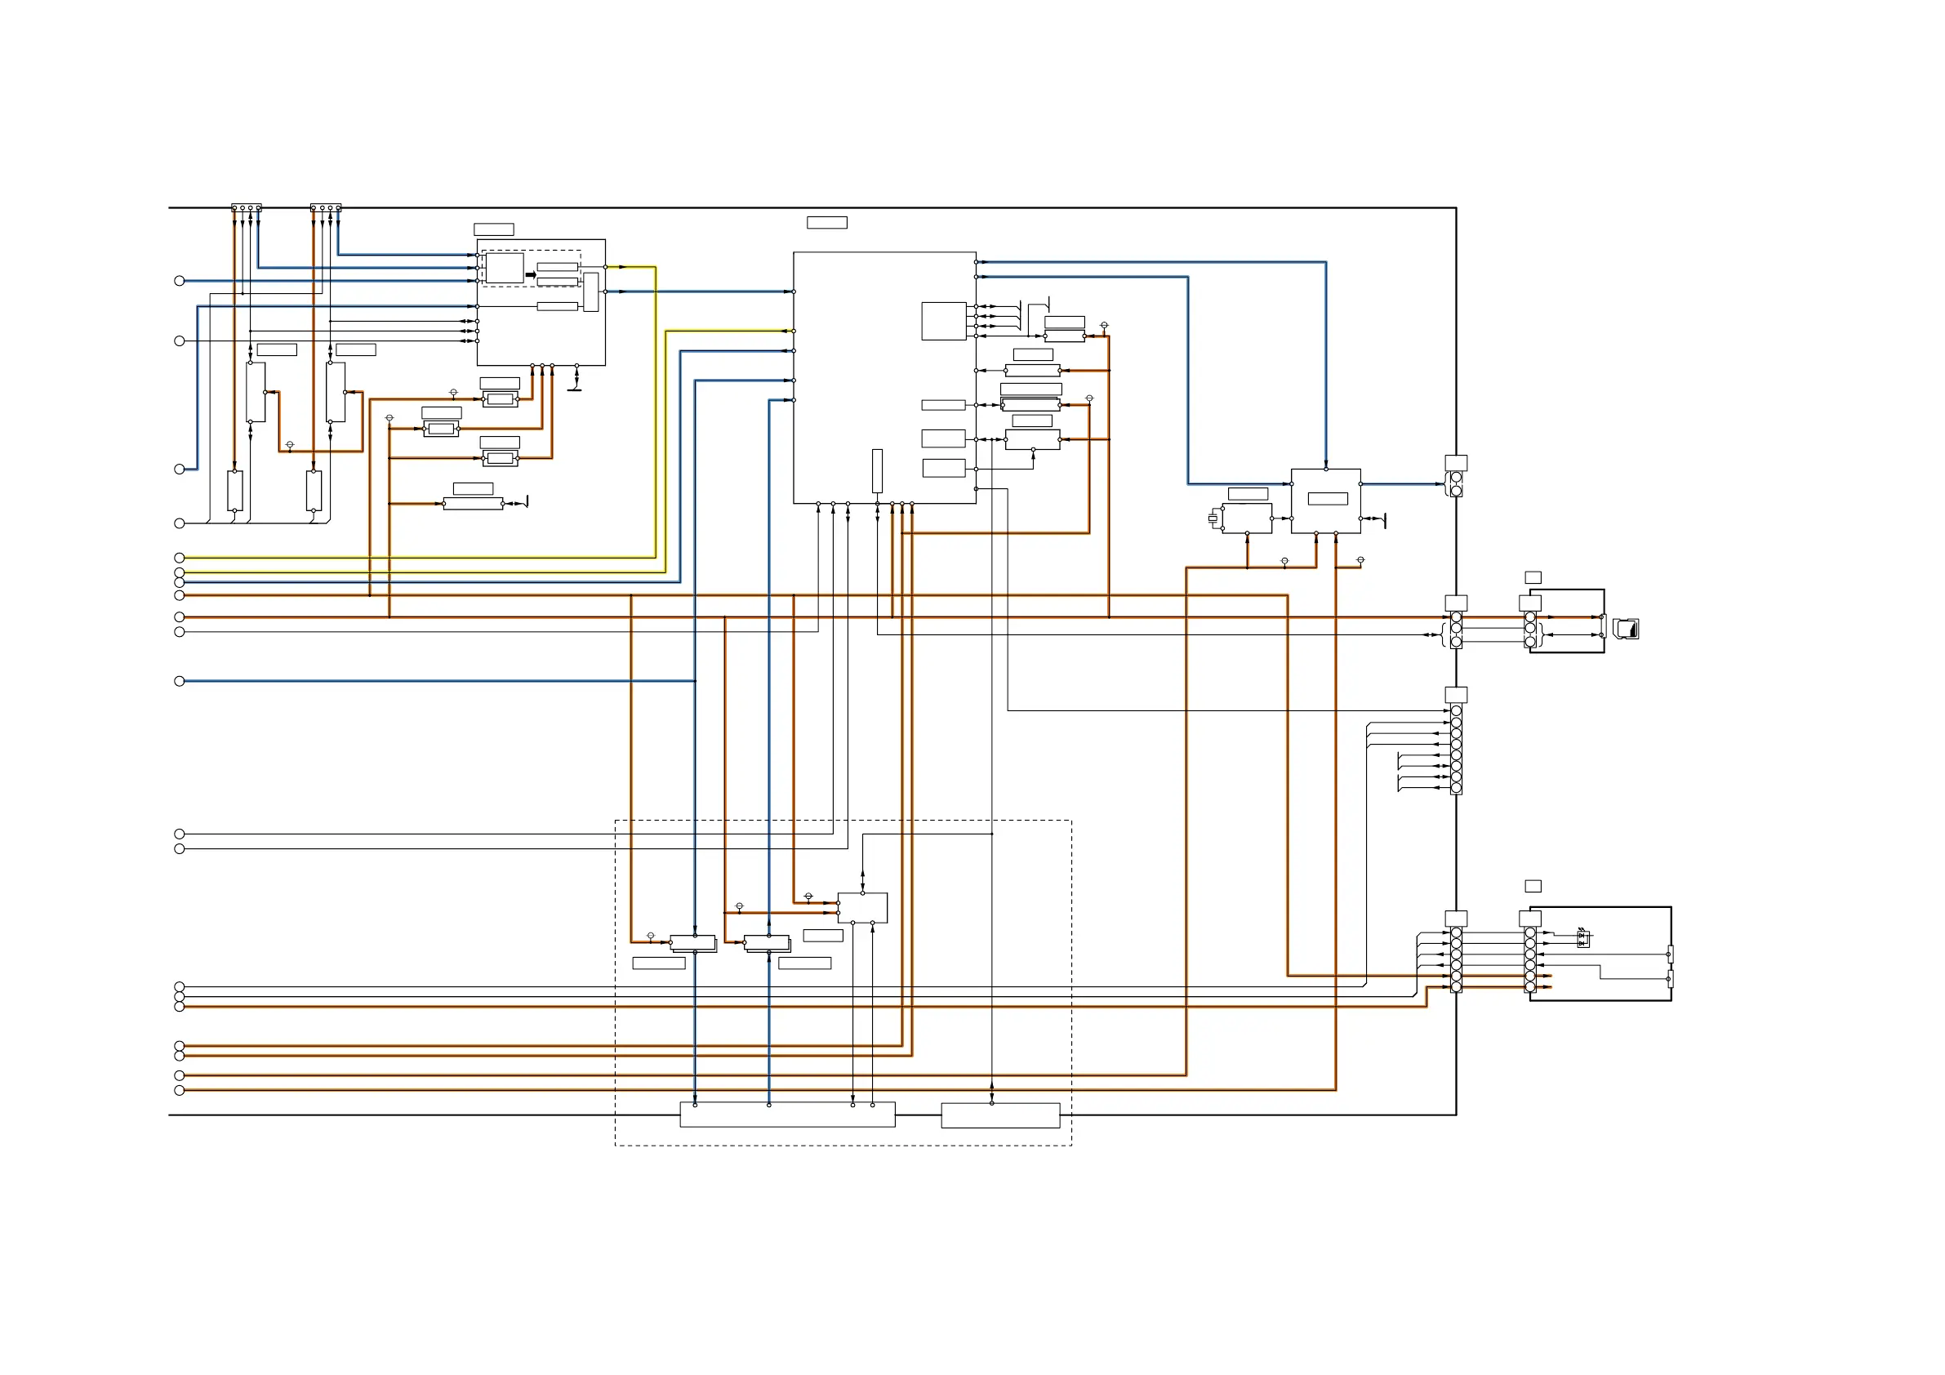The width and height of the screenshot is (1945, 1375).
Task: Click the tall narrow rectangle inside central block
Action: click(x=877, y=471)
